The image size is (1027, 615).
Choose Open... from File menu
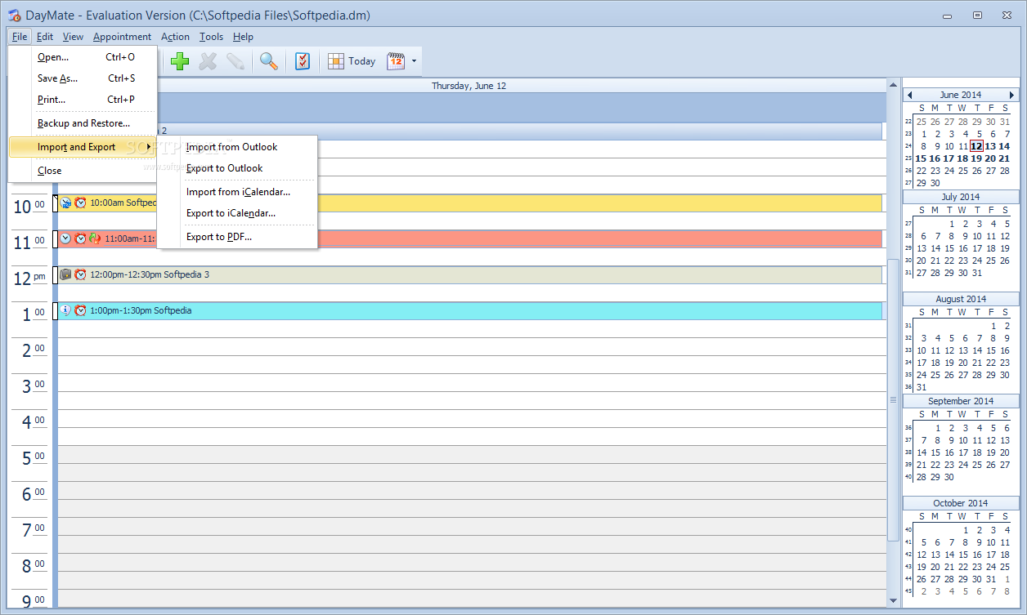82,57
